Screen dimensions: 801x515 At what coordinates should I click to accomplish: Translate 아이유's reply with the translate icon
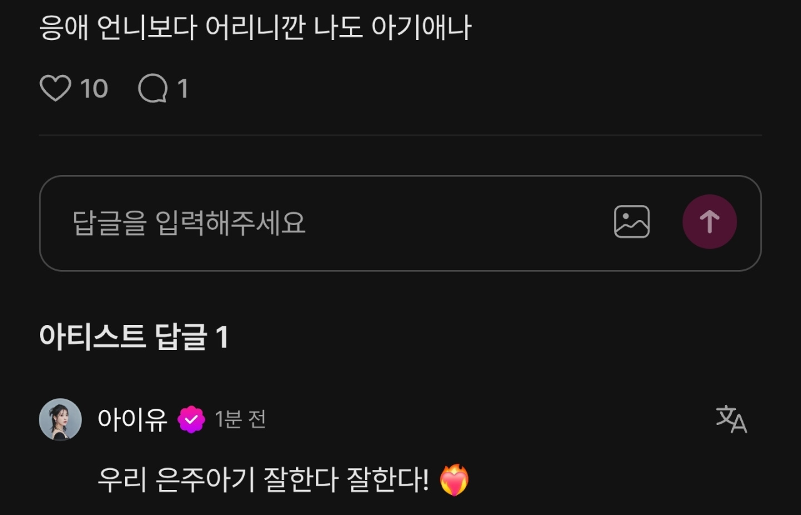732,419
